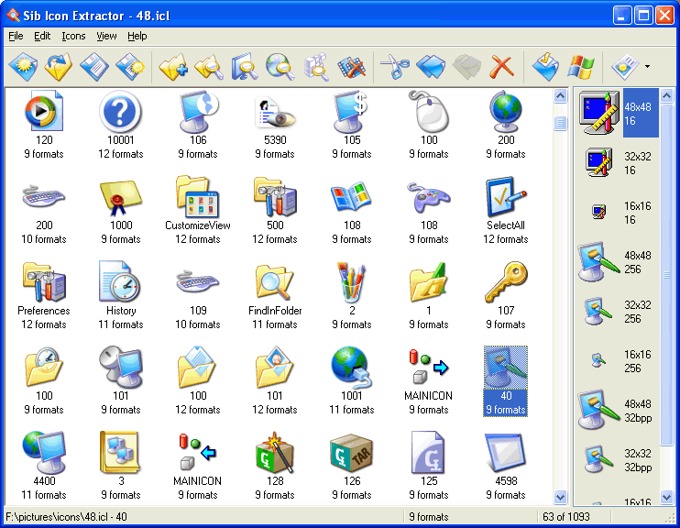Click the status bar path 'F:\pictures\icons\48.icl - 40'
Image resolution: width=680 pixels, height=528 pixels.
(x=66, y=517)
